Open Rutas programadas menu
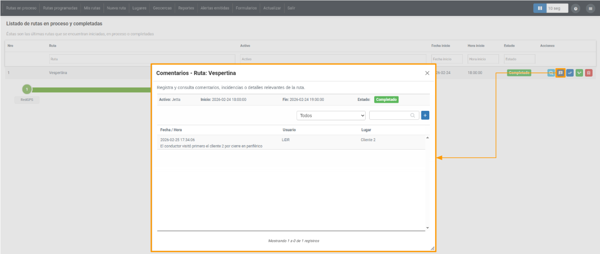Image resolution: width=600 pixels, height=254 pixels. (x=60, y=8)
